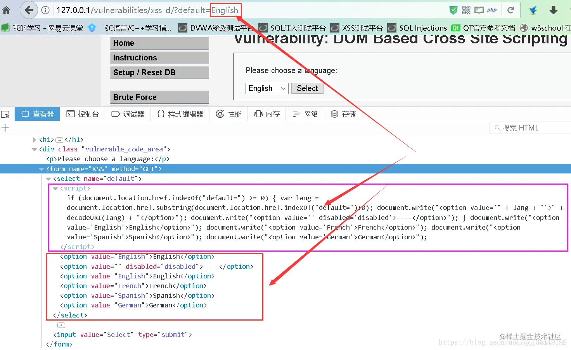The image size is (571, 350).
Task: Select the German option node
Action: pos(133,305)
